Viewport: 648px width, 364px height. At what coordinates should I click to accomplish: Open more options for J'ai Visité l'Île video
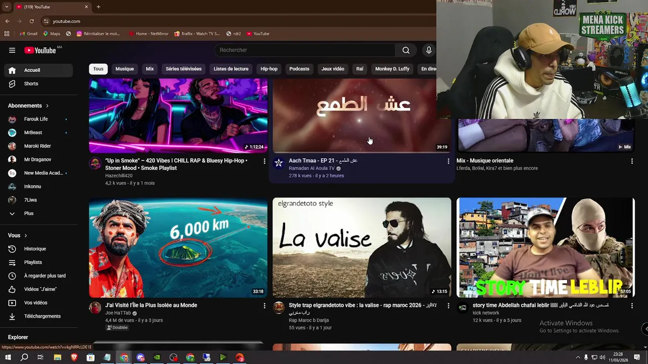[x=264, y=306]
